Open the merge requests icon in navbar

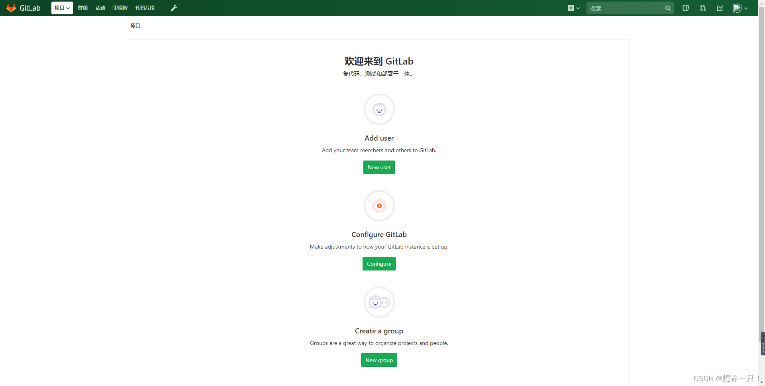pyautogui.click(x=703, y=8)
